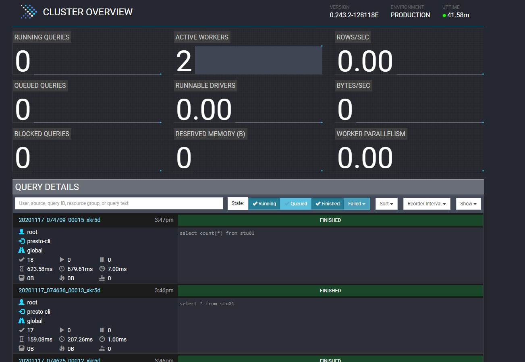
Task: Click the QUERY DETAILS heading
Action: (x=47, y=187)
